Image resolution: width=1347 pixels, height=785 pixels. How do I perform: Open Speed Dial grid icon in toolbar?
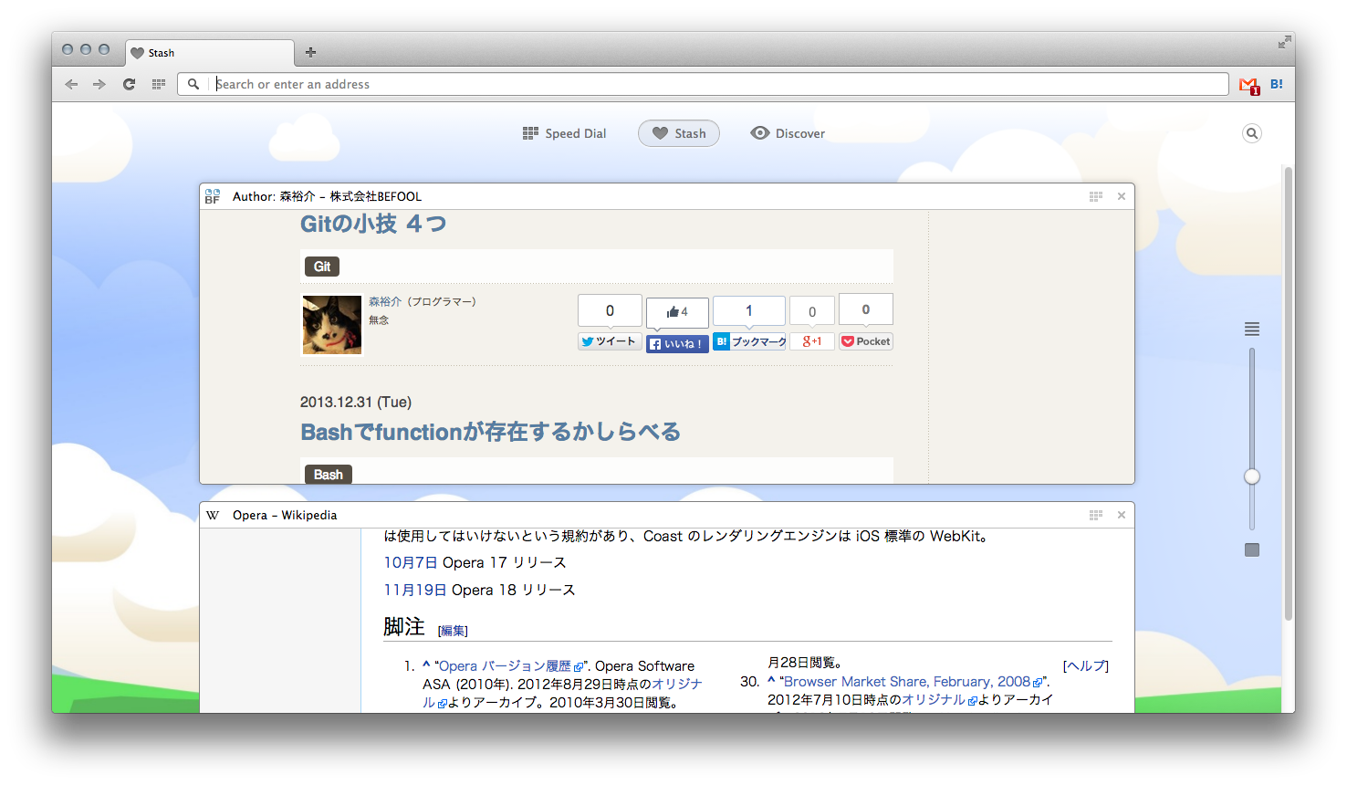[x=158, y=84]
